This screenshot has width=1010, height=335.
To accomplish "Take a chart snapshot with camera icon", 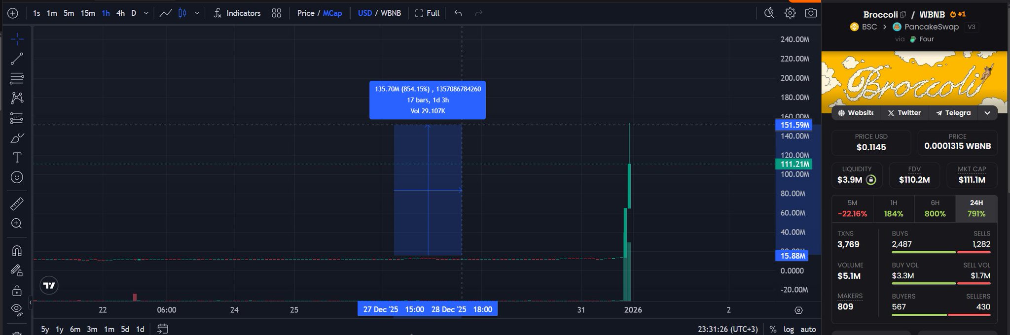I will pos(810,13).
